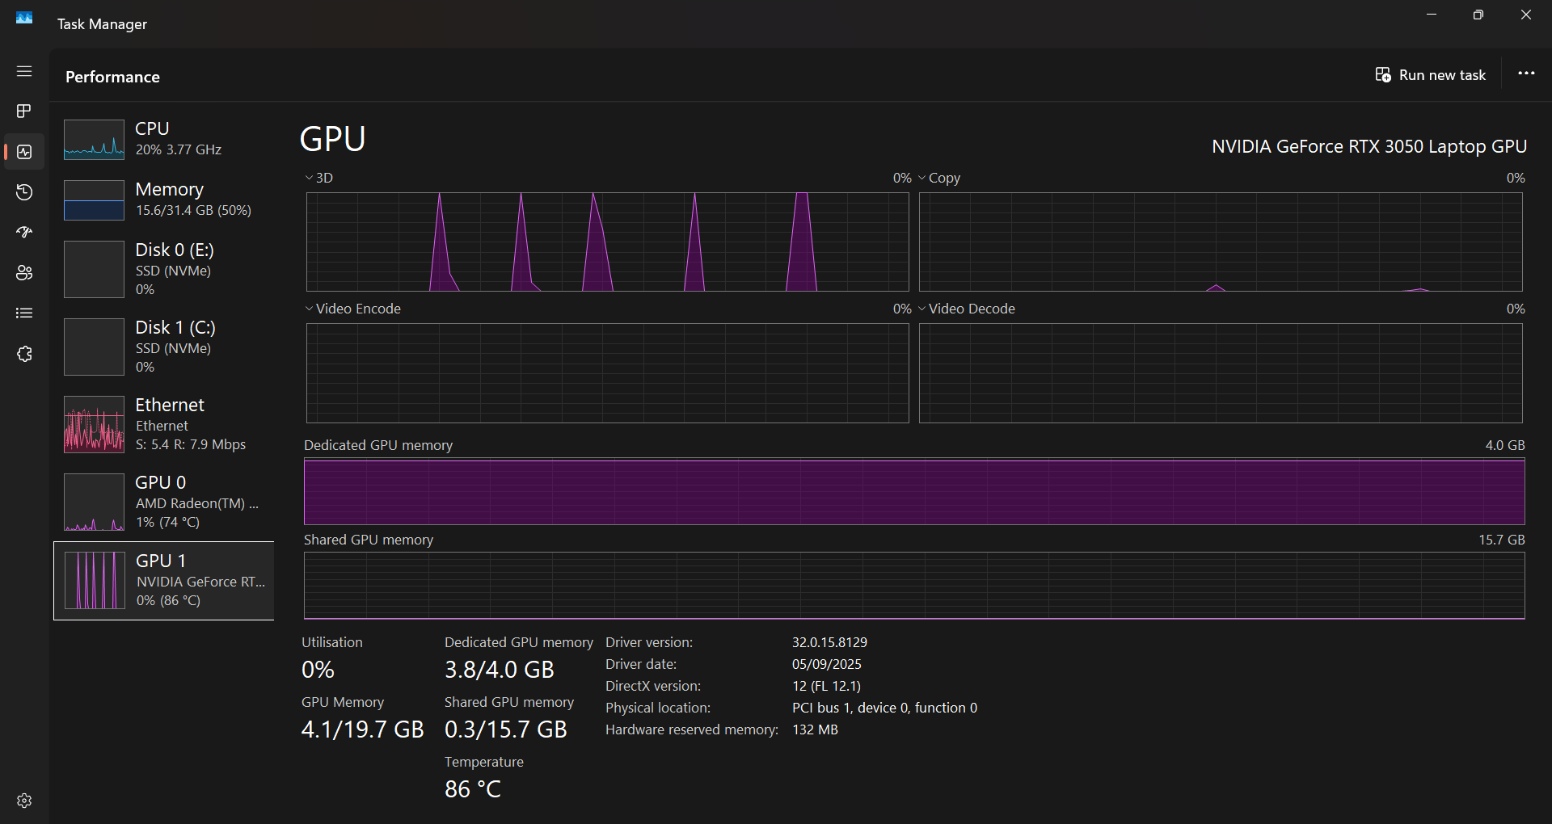
Task: Select Disk 0 (E:) resource
Action: pos(164,269)
